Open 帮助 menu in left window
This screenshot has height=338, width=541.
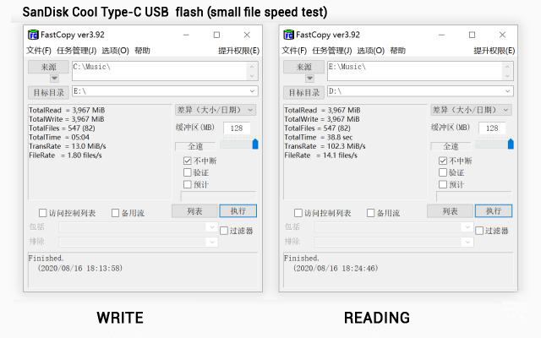click(142, 51)
